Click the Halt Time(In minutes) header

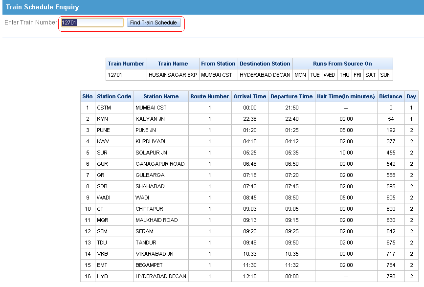346,96
